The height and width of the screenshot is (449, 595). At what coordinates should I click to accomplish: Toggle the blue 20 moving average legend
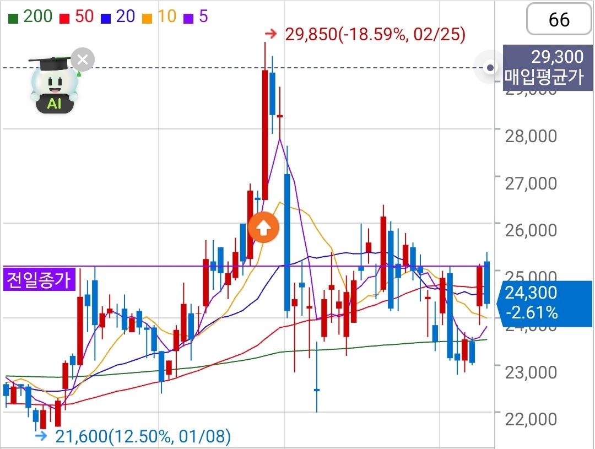(x=118, y=17)
